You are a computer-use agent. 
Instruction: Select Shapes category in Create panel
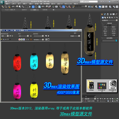pyautogui.click(x=105, y=18)
